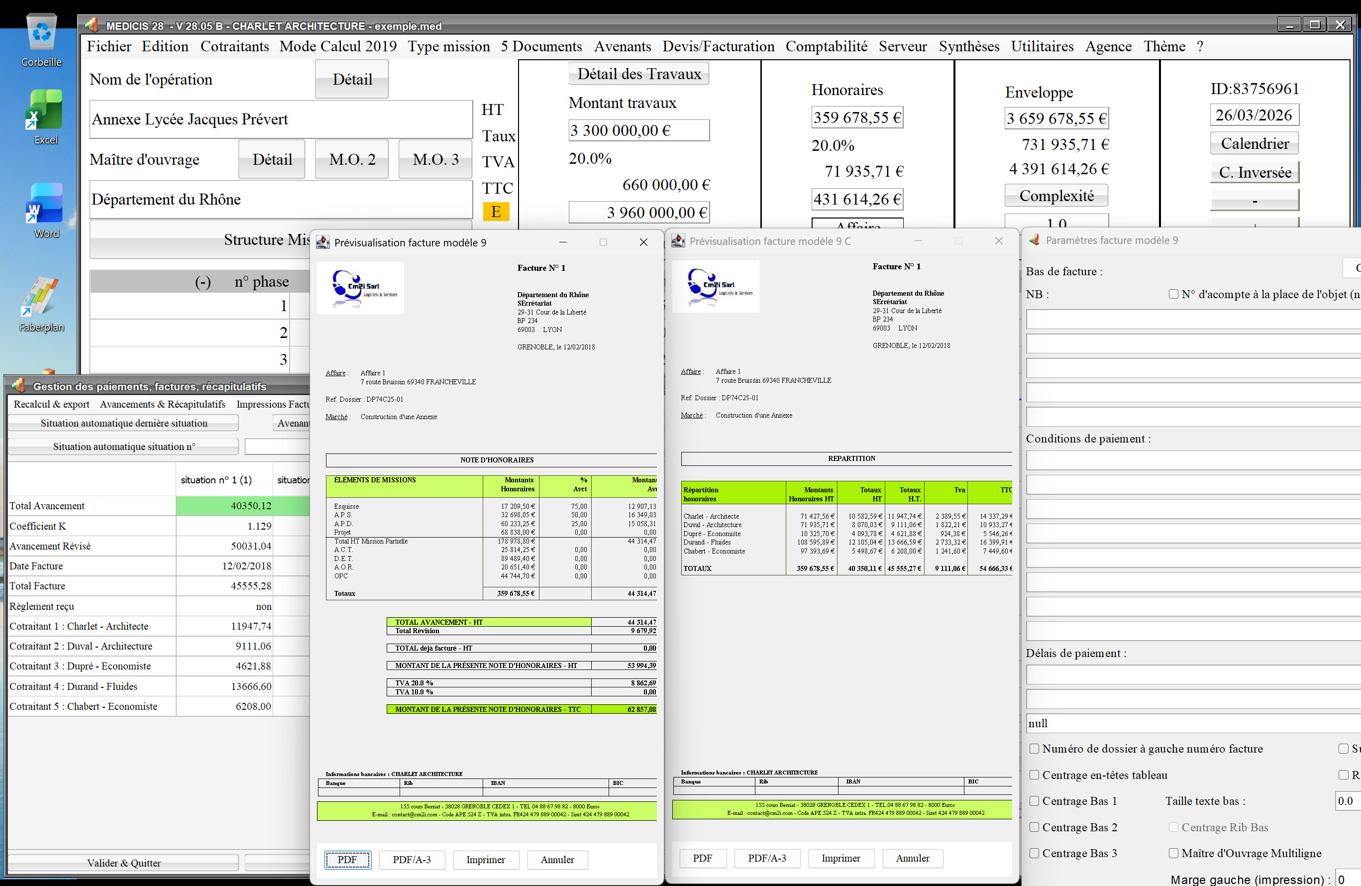Image resolution: width=1361 pixels, height=886 pixels.
Task: Click the MEDICIS 28 title bar app icon
Action: [92, 25]
